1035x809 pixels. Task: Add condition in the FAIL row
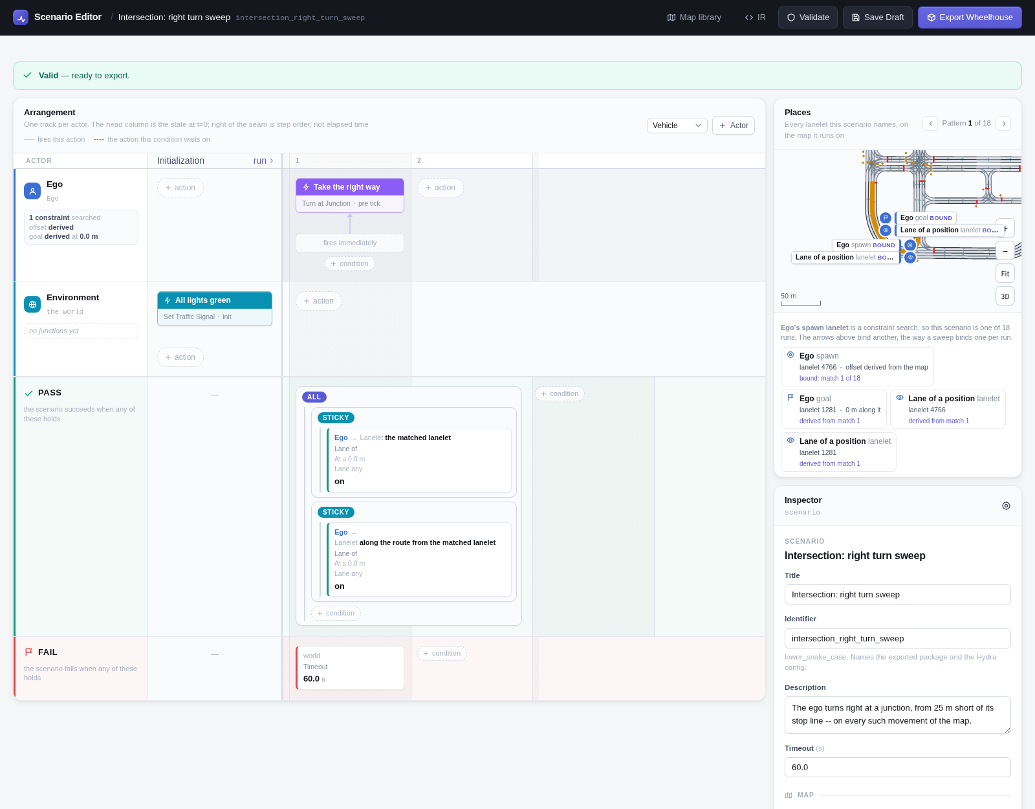point(442,654)
